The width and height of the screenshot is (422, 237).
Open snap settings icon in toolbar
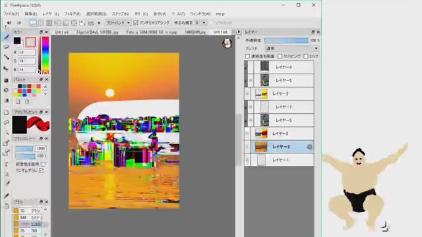coord(91,23)
